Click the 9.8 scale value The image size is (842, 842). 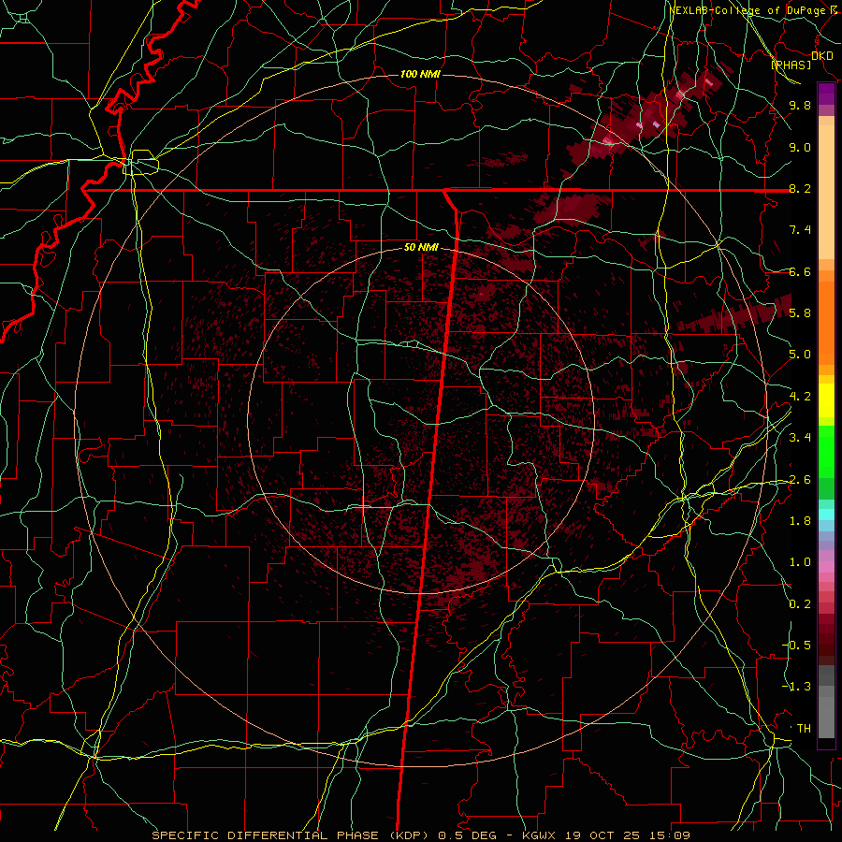(800, 105)
